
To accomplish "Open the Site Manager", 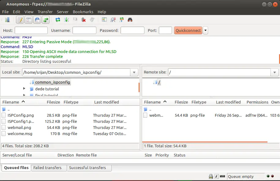I will pos(7,20).
